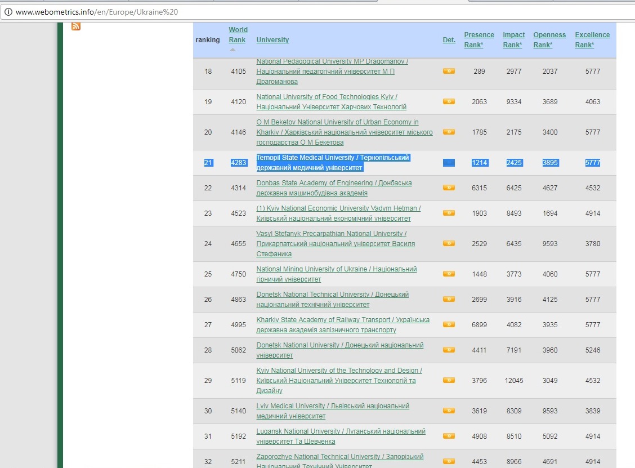Open details arrow for National Mining University
The height and width of the screenshot is (468, 635).
click(x=449, y=274)
